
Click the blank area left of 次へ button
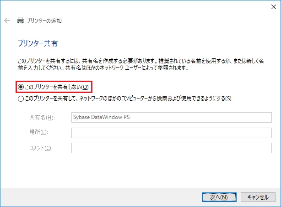coord(114,197)
